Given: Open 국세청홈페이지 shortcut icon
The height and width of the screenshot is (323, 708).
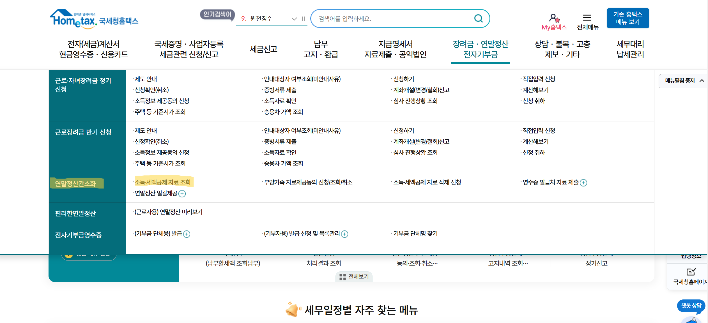Looking at the screenshot, I should point(691,272).
